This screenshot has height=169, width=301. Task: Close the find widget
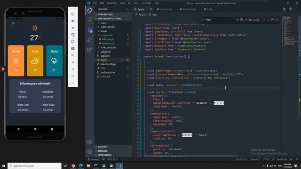pyautogui.click(x=277, y=20)
